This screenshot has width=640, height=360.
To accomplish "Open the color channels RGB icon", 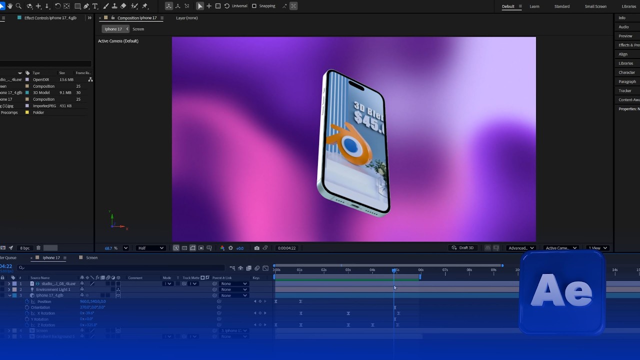I will click(222, 248).
